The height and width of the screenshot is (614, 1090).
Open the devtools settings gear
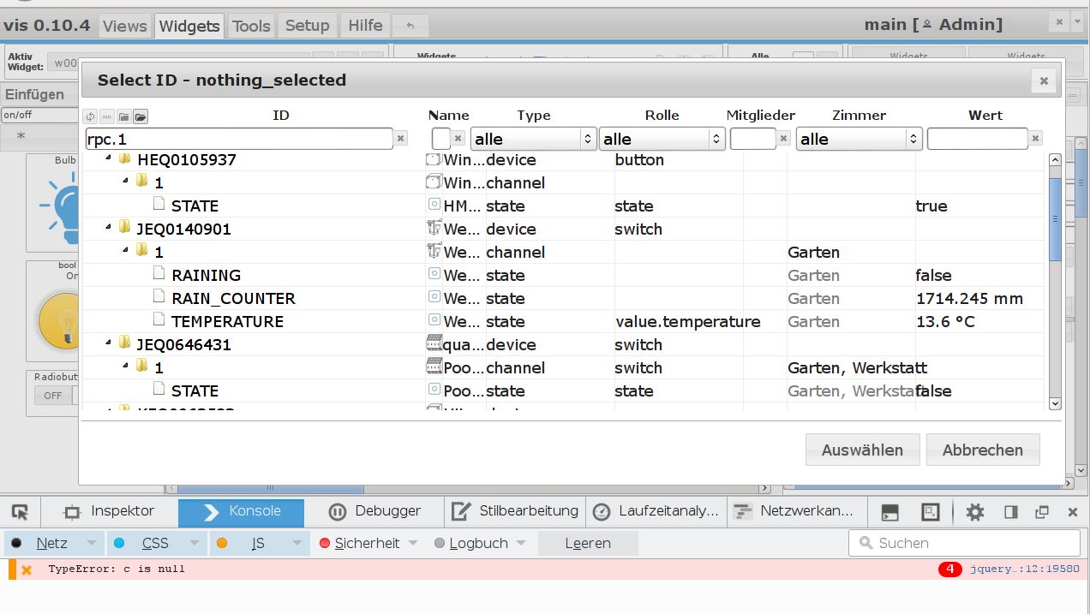(974, 512)
